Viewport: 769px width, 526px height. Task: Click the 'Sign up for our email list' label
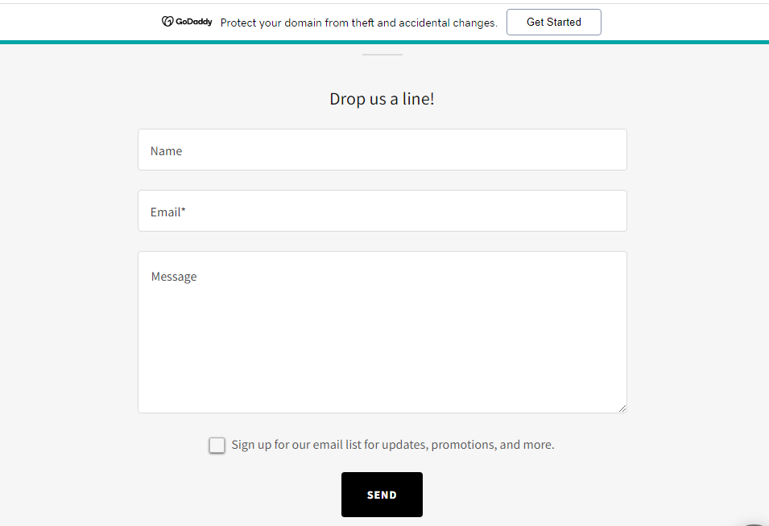coord(393,445)
